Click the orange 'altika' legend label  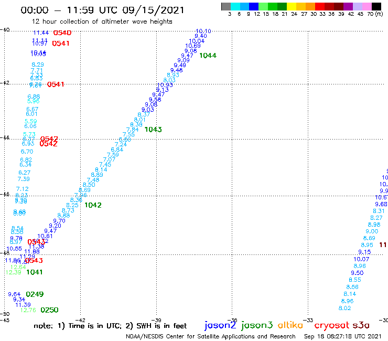pos(290,325)
